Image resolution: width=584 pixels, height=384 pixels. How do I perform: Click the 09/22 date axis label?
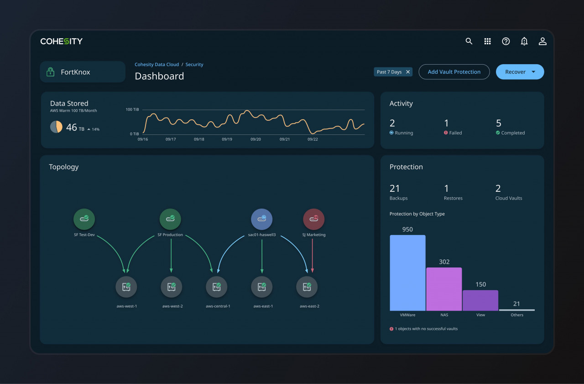click(x=313, y=139)
